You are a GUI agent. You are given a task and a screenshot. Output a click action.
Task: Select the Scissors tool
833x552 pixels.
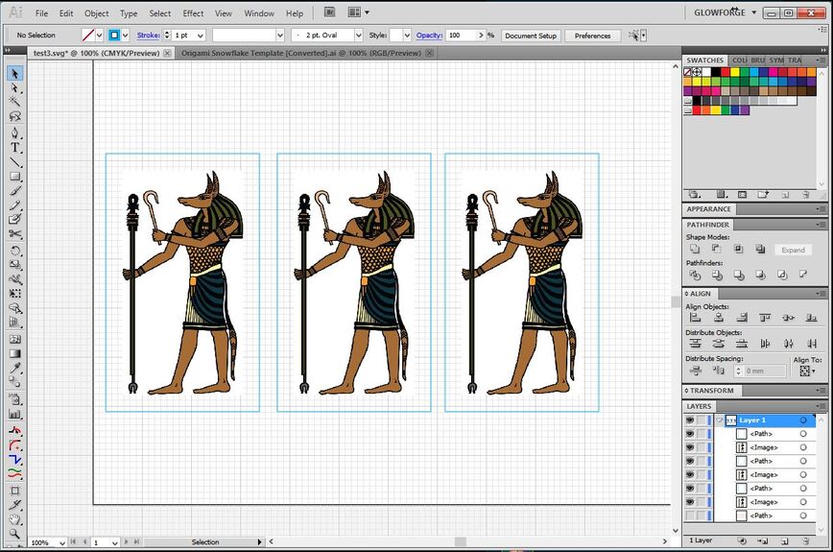point(15,233)
